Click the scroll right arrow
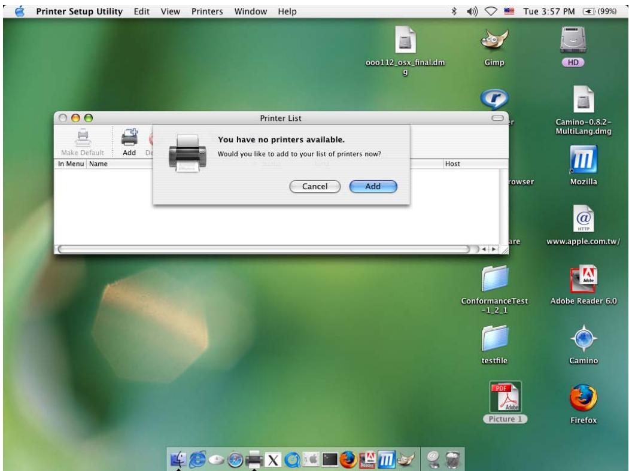 pos(494,249)
